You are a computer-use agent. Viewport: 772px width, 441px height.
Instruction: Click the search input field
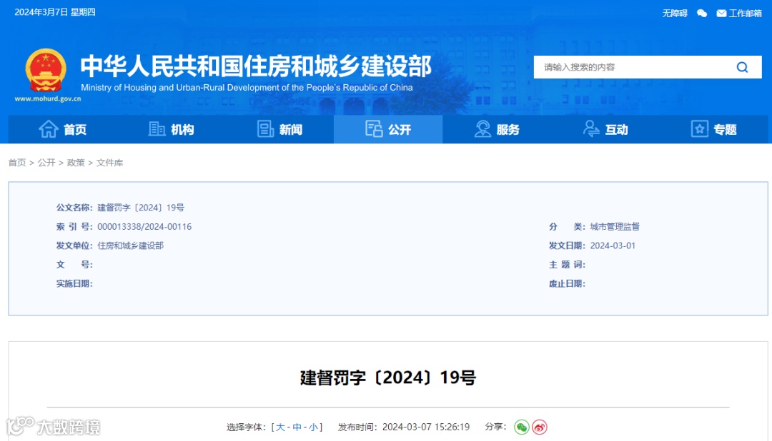[x=635, y=67]
